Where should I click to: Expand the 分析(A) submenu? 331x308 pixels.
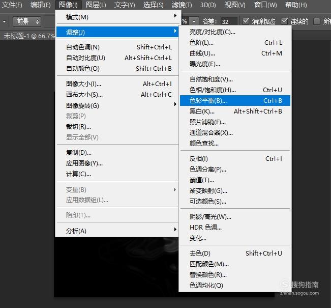tap(117, 231)
